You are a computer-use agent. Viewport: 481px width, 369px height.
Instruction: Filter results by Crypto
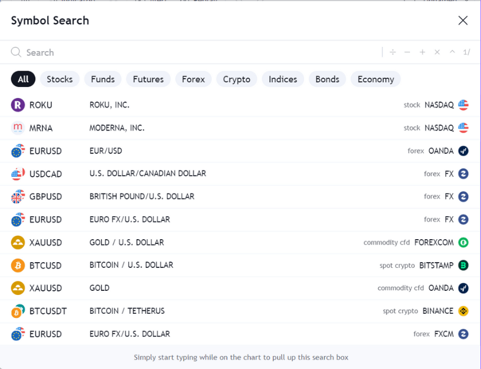[x=236, y=79]
